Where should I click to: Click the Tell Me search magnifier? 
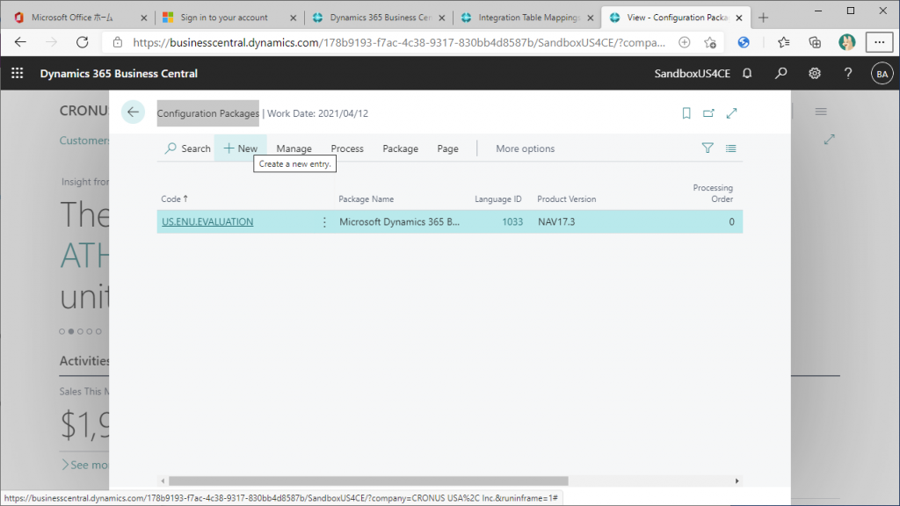(780, 74)
